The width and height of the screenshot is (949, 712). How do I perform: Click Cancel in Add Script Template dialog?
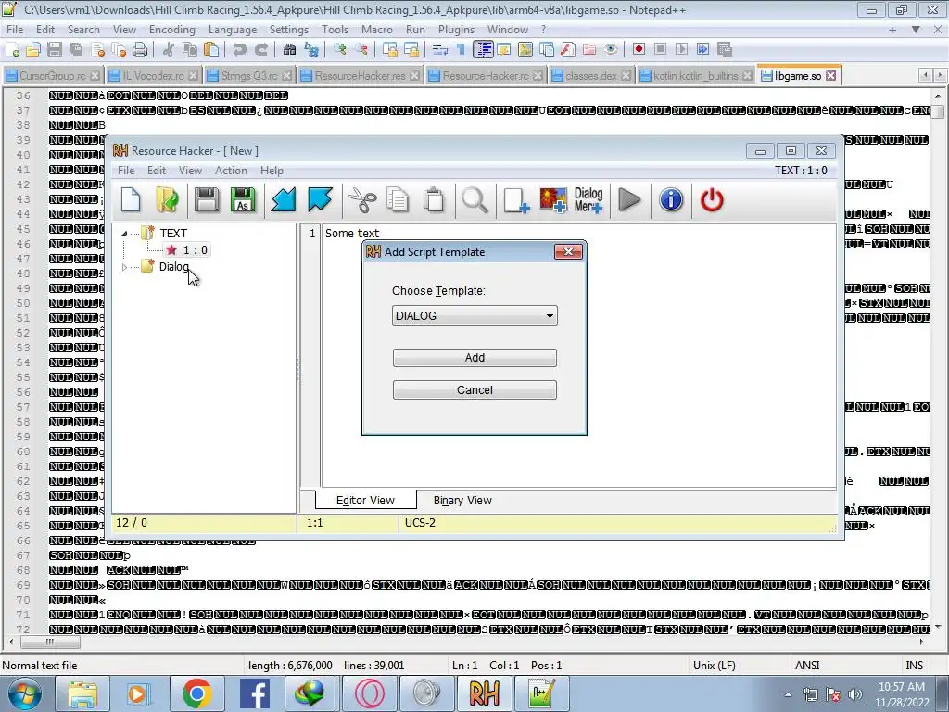(x=474, y=390)
